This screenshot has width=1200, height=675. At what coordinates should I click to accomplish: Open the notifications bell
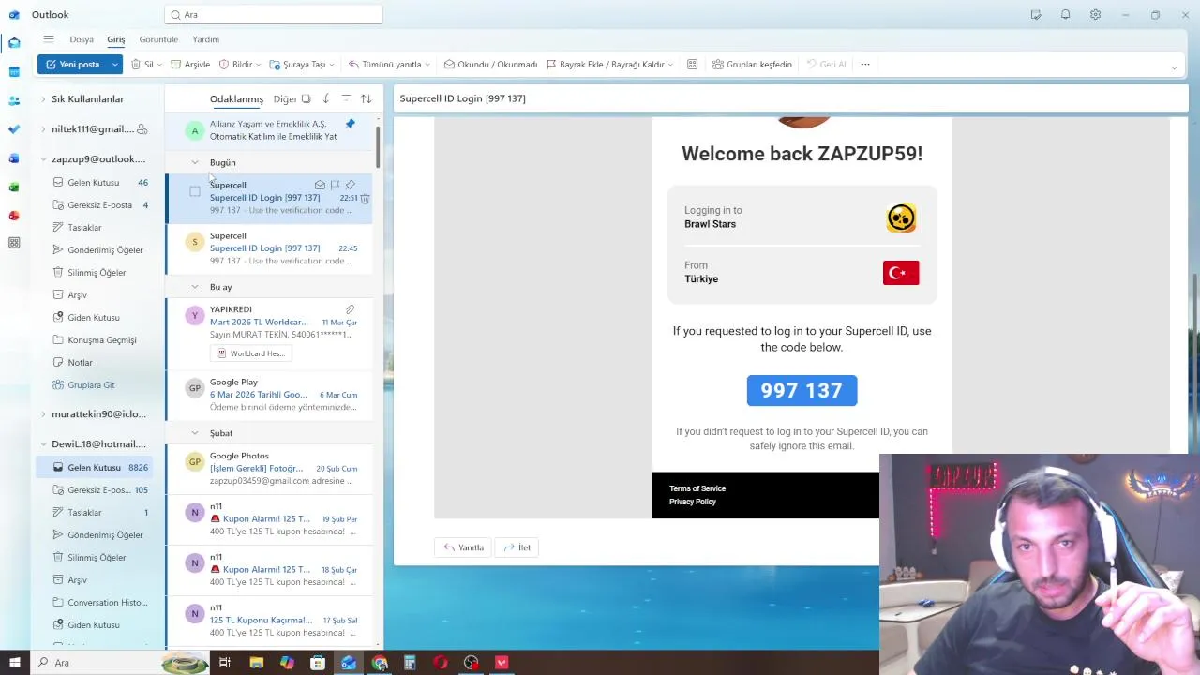1065,15
